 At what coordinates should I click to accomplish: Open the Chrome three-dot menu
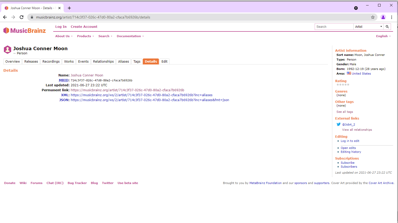click(392, 17)
